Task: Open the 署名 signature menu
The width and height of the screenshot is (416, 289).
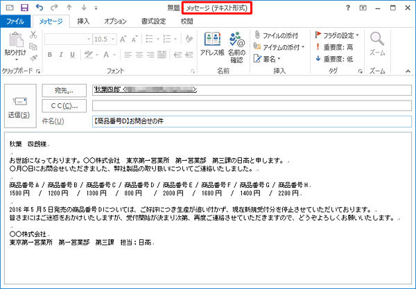Action: pyautogui.click(x=267, y=59)
